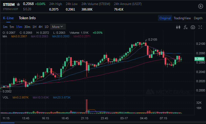206x124 pixels.
Task: Open the video tutorial play icon
Action: point(200,6)
